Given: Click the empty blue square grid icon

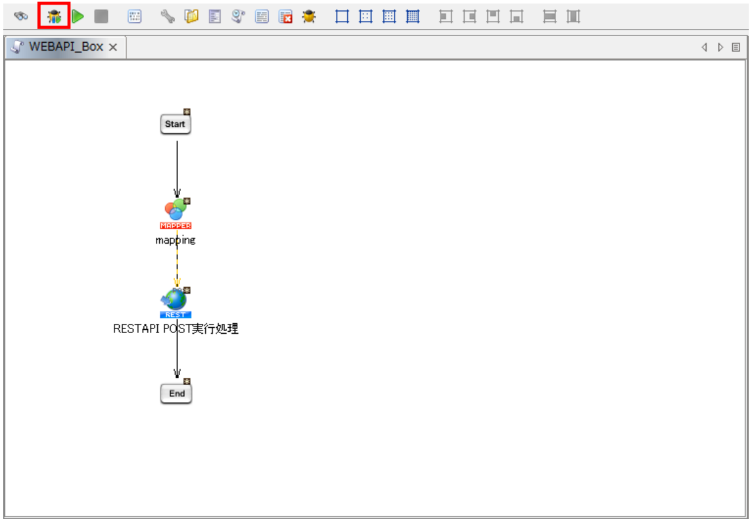Looking at the screenshot, I should click(342, 17).
